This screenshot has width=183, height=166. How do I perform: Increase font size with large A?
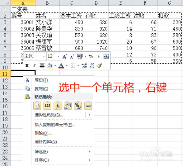(x=65, y=56)
